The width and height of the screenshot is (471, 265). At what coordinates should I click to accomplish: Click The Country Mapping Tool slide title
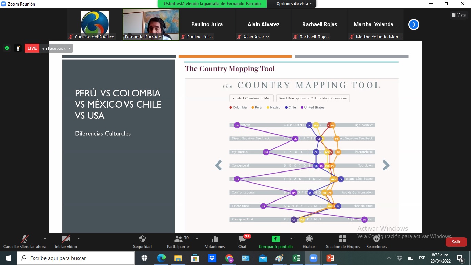pyautogui.click(x=230, y=68)
